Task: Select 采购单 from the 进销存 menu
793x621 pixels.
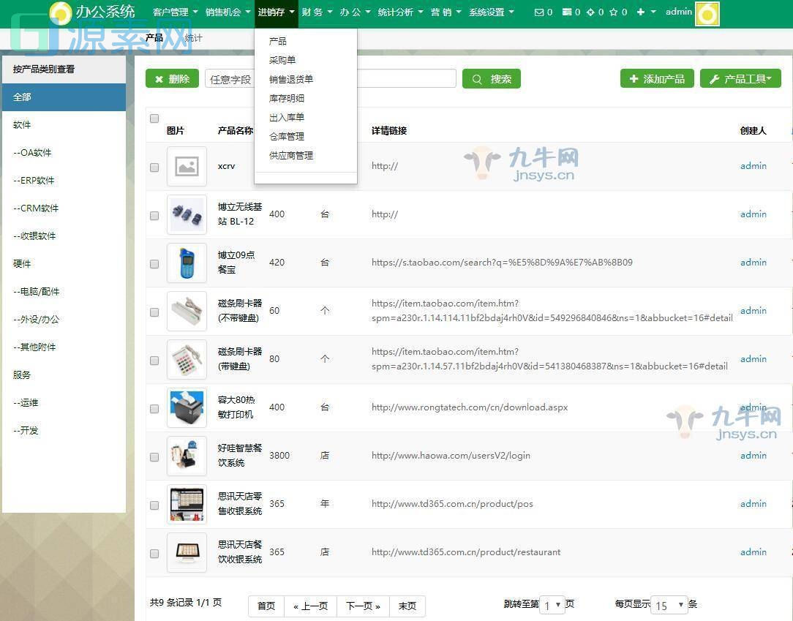Action: tap(282, 60)
